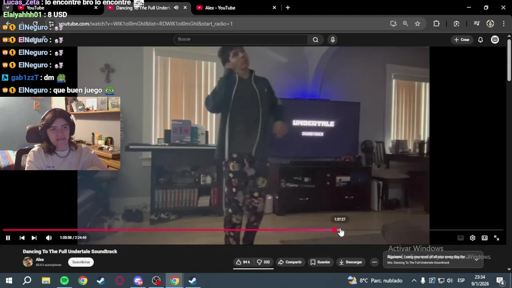Open the player settings gear
Screen dimensions: 512x288
pos(472,238)
